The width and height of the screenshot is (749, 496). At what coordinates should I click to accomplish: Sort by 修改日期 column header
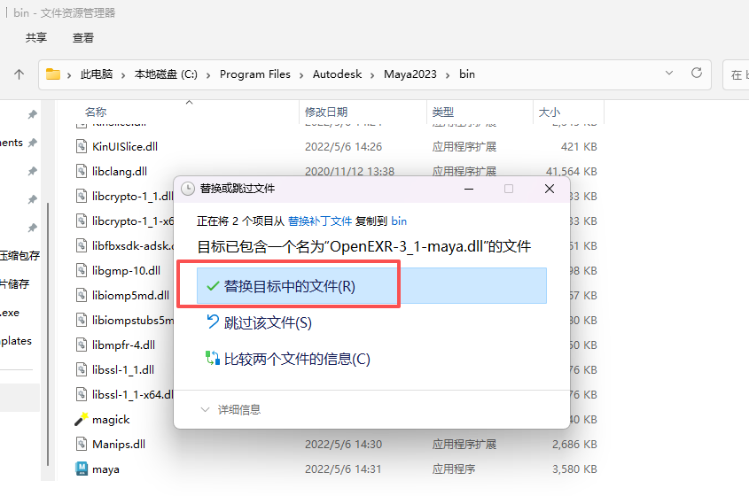click(x=326, y=112)
